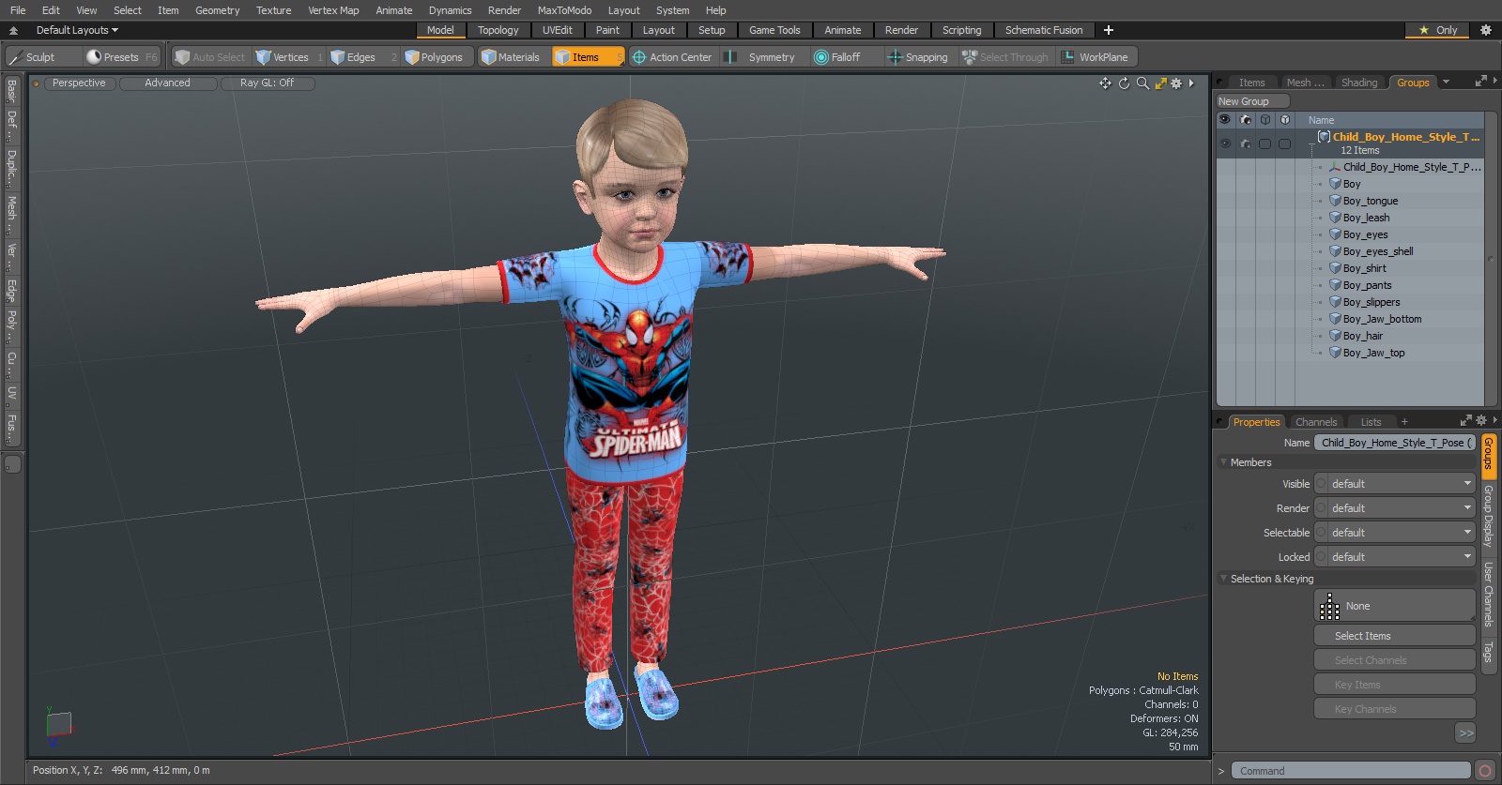Select Boy_slippers item in list

1371,302
